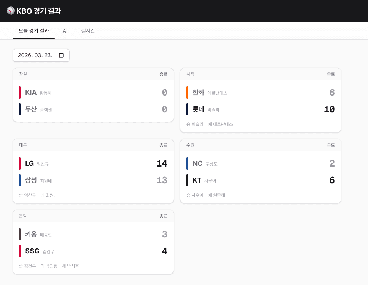Select the 두산 team name
The height and width of the screenshot is (285, 368).
pos(31,109)
